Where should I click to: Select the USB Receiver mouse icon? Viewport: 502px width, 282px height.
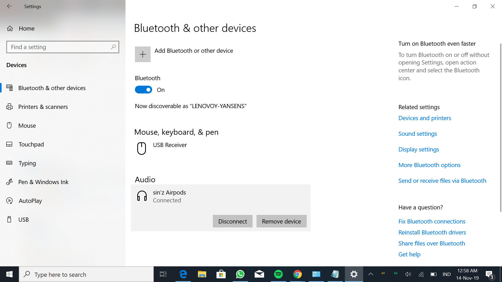pyautogui.click(x=142, y=148)
